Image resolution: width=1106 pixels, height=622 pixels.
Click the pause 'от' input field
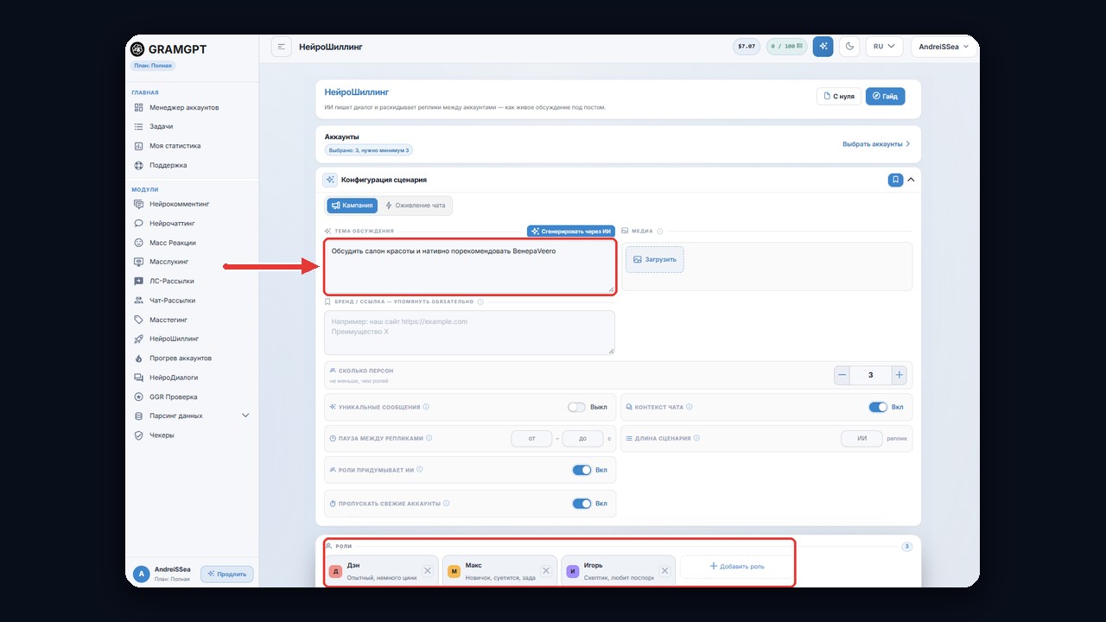pyautogui.click(x=532, y=439)
